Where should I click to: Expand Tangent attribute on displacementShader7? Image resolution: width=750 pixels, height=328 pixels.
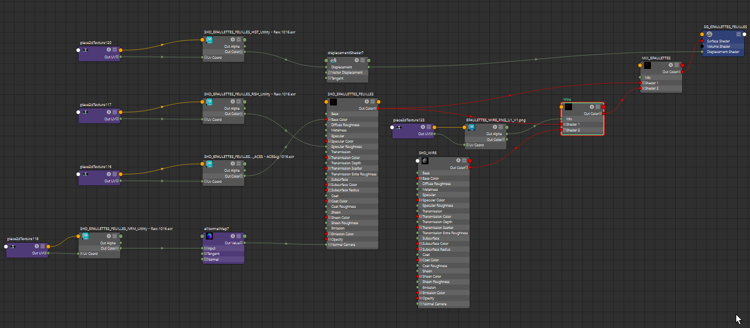[329, 78]
